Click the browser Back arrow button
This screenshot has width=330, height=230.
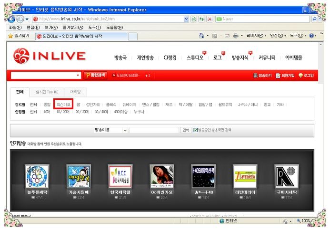(x=11, y=19)
